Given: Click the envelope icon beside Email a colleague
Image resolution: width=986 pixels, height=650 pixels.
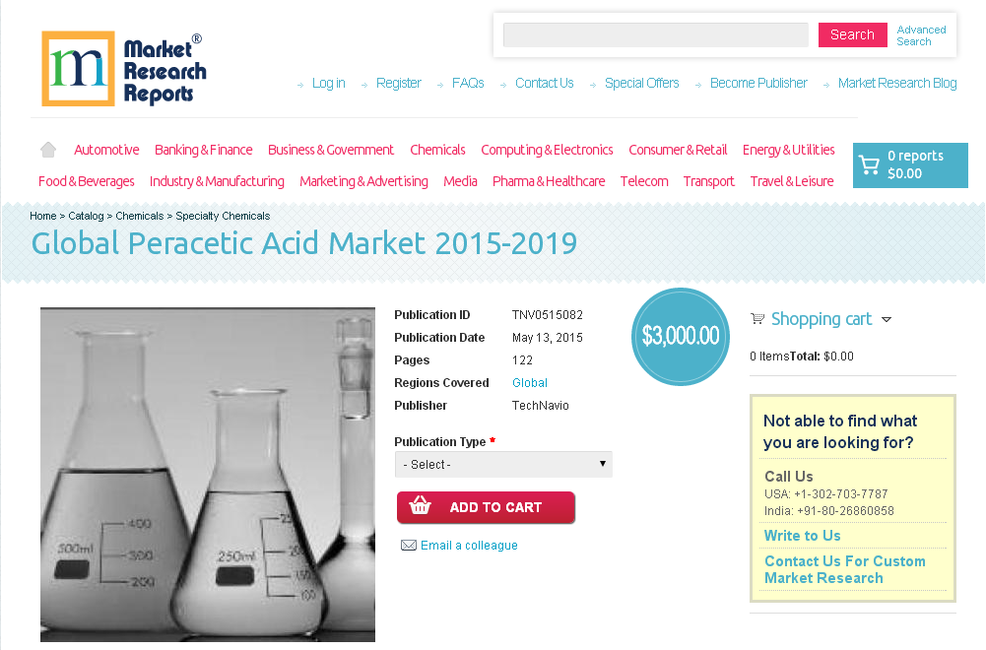Looking at the screenshot, I should point(409,545).
